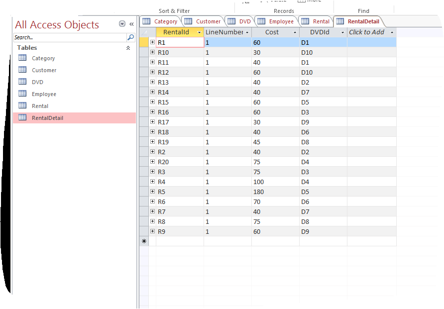Collapse the navigation pane with the chevron button
444x309 pixels.
[131, 23]
